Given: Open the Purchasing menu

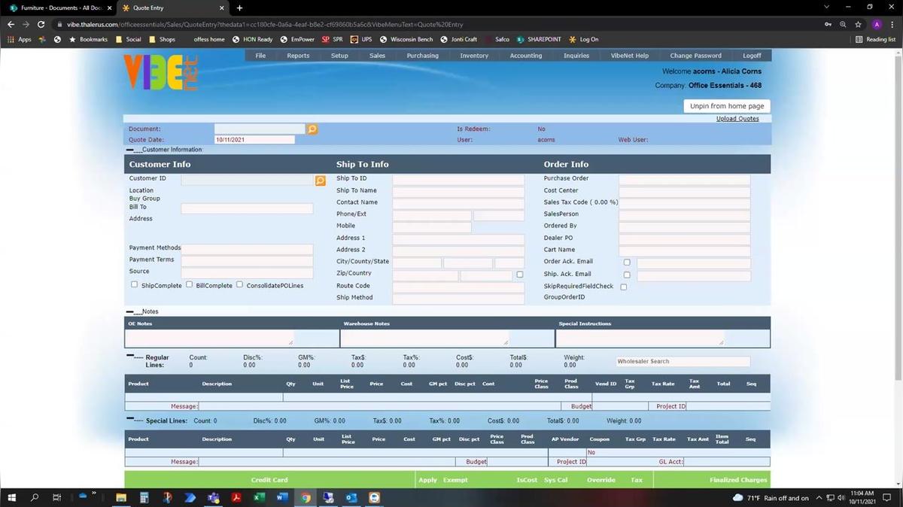Looking at the screenshot, I should click(x=422, y=56).
